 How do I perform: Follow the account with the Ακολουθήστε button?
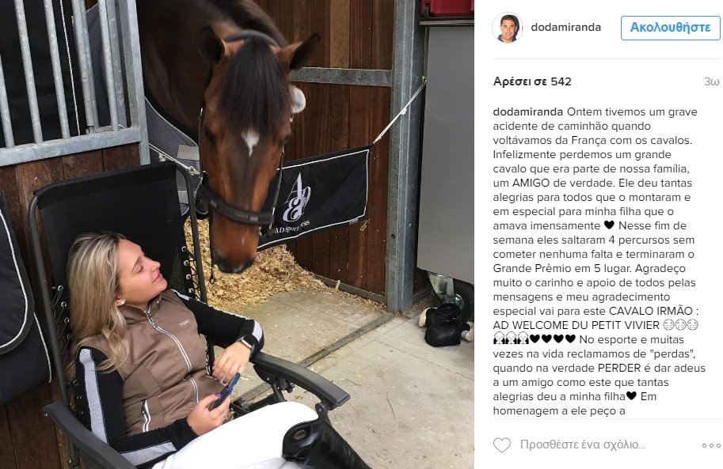coord(671,28)
